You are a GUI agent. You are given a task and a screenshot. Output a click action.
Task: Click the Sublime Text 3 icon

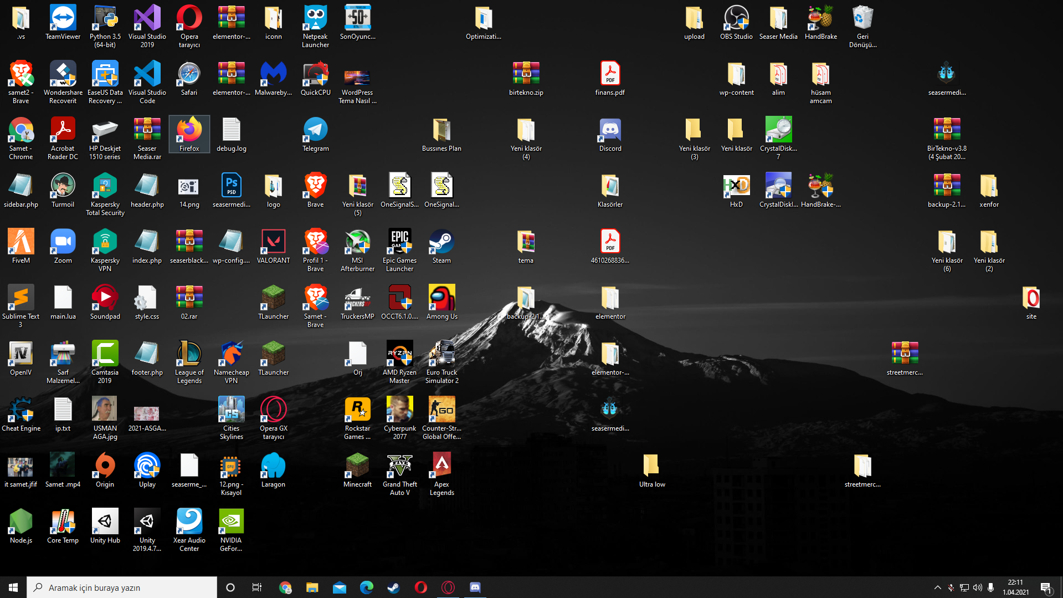coord(20,306)
